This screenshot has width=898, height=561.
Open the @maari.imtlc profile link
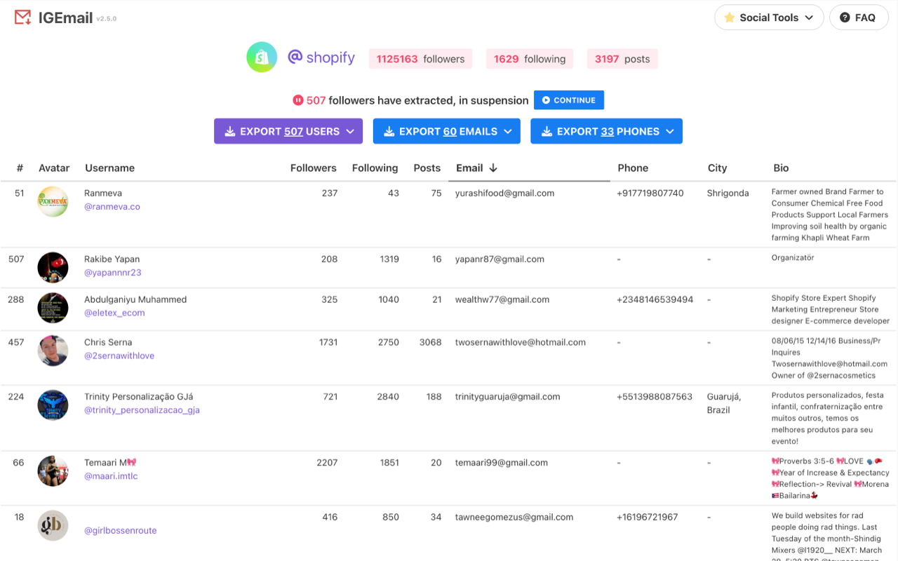pyautogui.click(x=111, y=476)
